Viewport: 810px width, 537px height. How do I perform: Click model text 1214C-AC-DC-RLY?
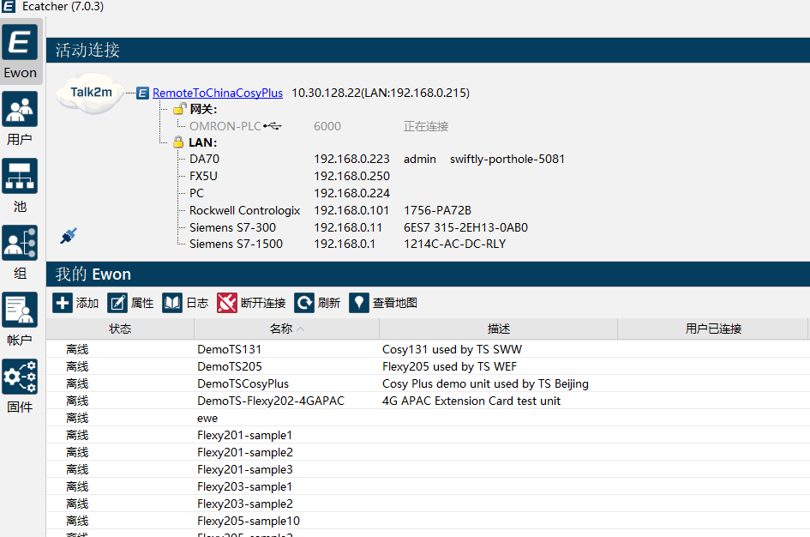click(454, 244)
